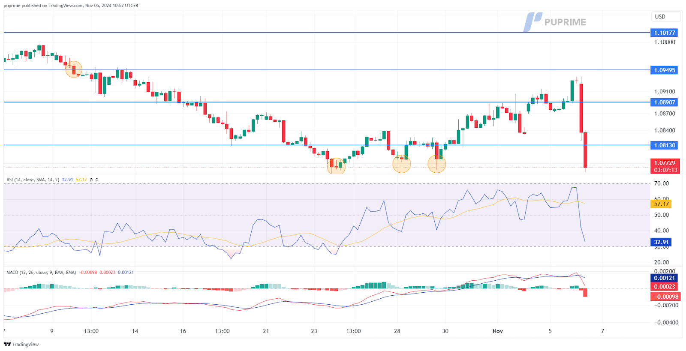This screenshot has width=686, height=351.
Task: Select the 1.08907 horizontal line price label
Action: click(x=664, y=102)
